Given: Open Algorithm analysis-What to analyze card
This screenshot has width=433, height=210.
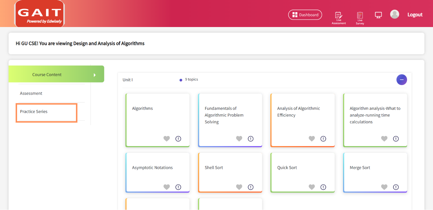Looking at the screenshot, I should pyautogui.click(x=375, y=120).
